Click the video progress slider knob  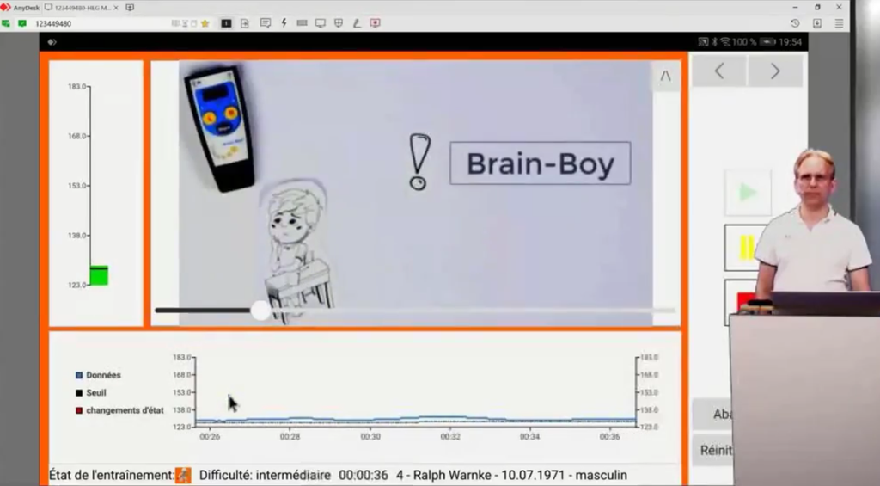point(260,311)
